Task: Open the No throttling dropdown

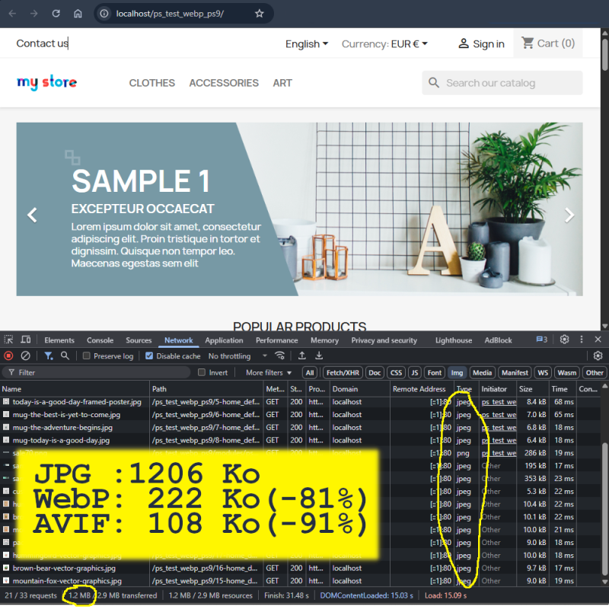Action: (238, 356)
